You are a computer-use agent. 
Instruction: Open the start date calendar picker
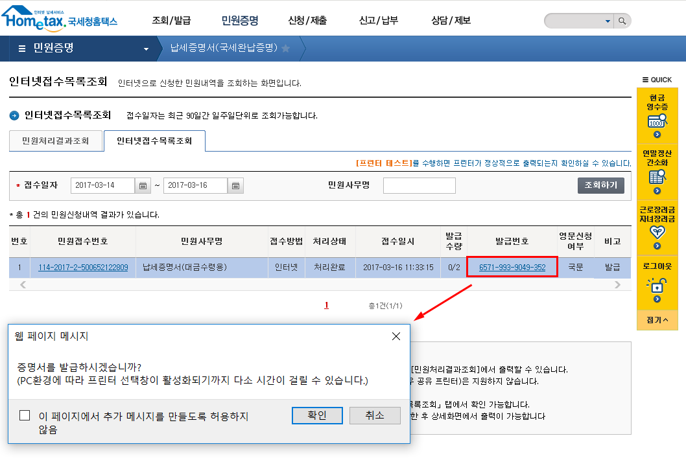[143, 186]
